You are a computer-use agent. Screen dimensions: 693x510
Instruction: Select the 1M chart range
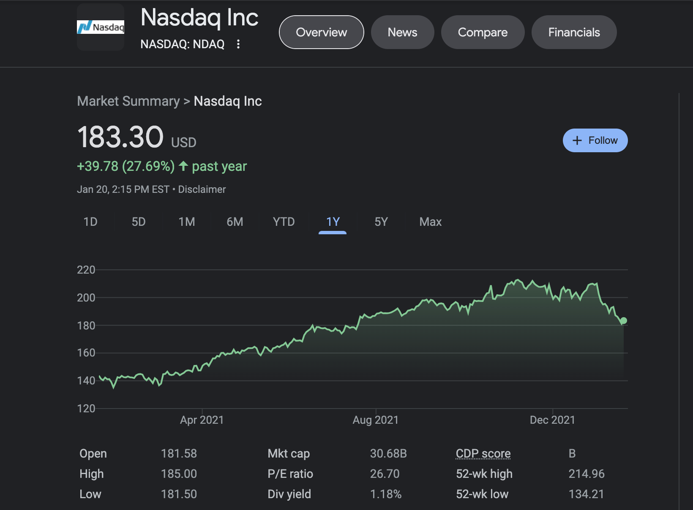[187, 222]
